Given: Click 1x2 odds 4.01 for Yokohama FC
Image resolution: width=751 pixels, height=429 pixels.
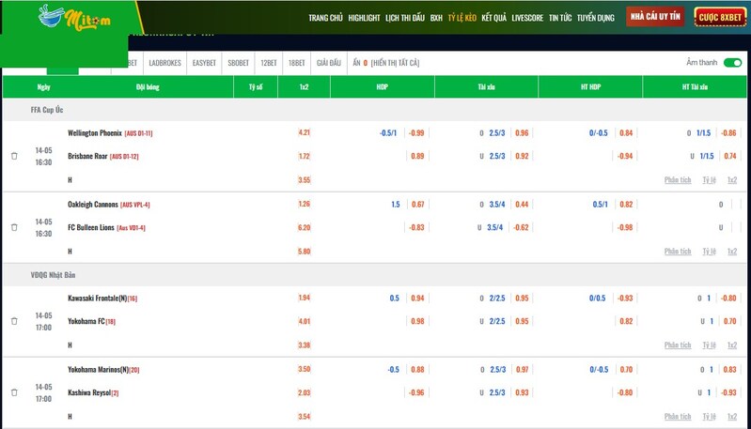Looking at the screenshot, I should [x=305, y=321].
